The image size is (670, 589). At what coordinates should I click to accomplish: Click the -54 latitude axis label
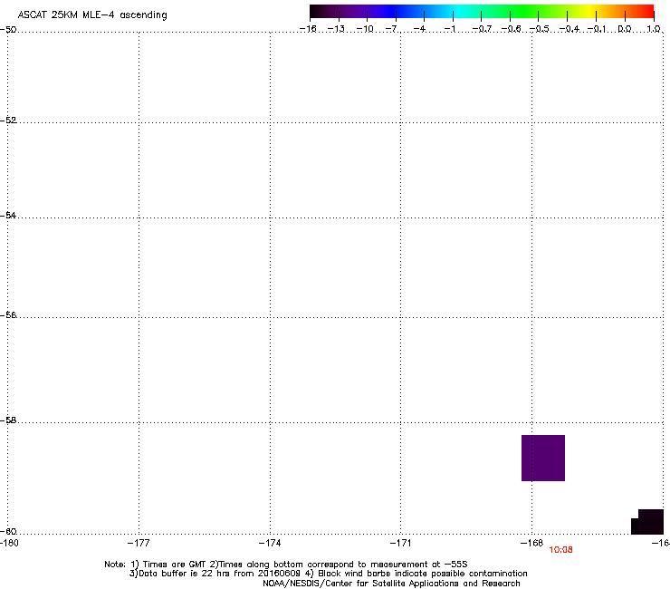click(x=8, y=216)
